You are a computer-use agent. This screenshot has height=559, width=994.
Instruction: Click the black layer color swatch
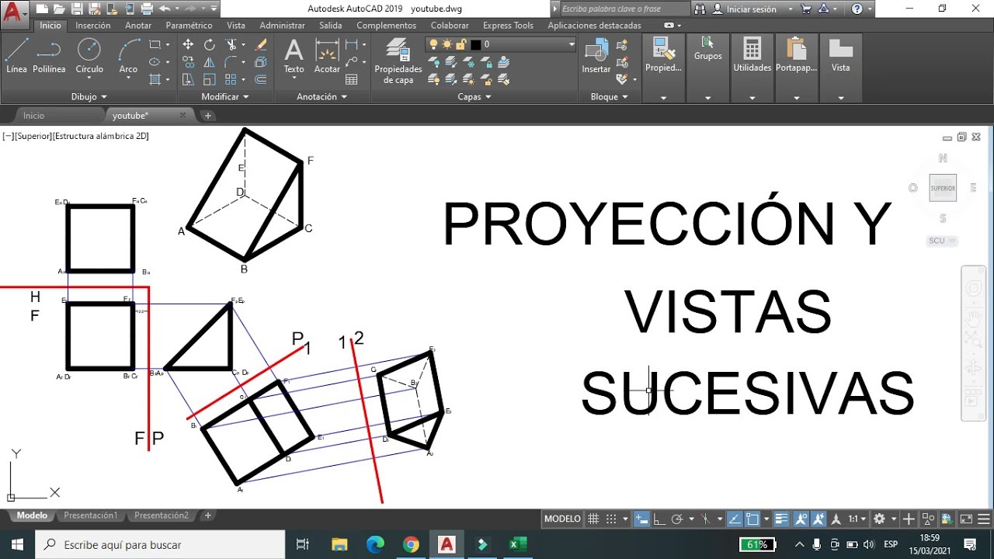pos(475,44)
